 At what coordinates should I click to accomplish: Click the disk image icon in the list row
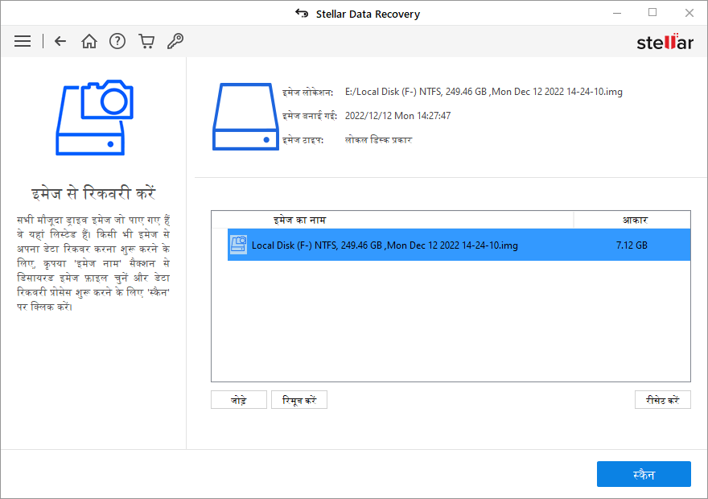238,245
